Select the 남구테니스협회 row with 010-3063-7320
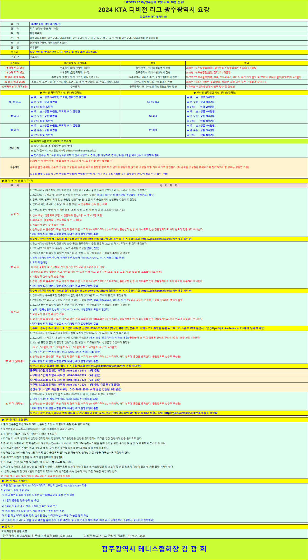308x560 pixels. click(65, 380)
